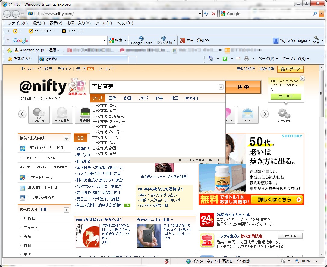Screen dimensions: 327x267
Task: Click the Read mail icon in toolbar
Action: (238, 59)
